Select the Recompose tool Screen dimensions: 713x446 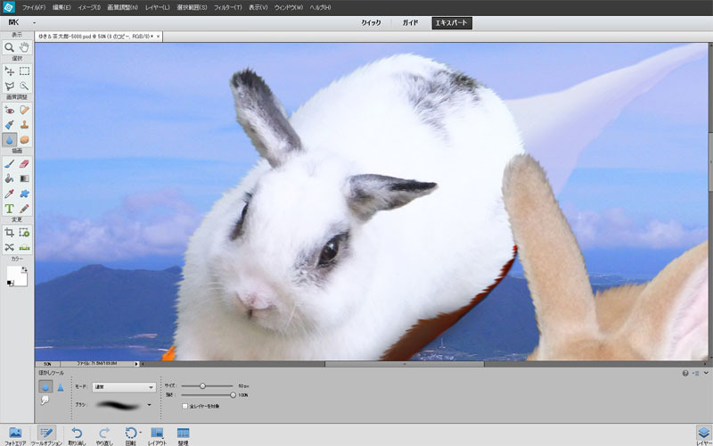coord(25,233)
